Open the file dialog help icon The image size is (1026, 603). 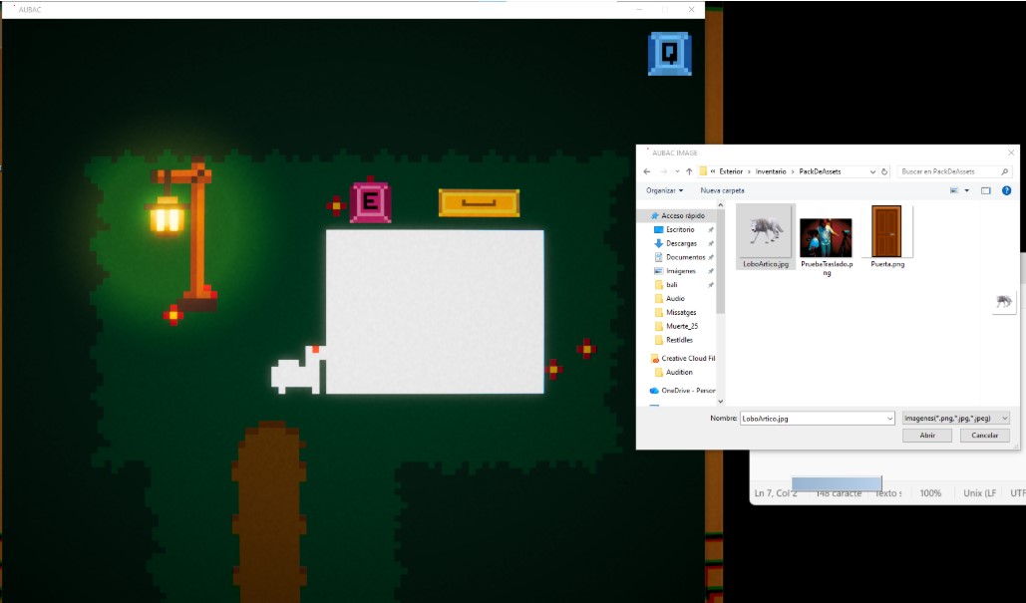point(1006,190)
